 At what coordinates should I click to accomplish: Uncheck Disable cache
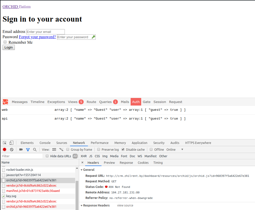pyautogui.click(x=123, y=149)
